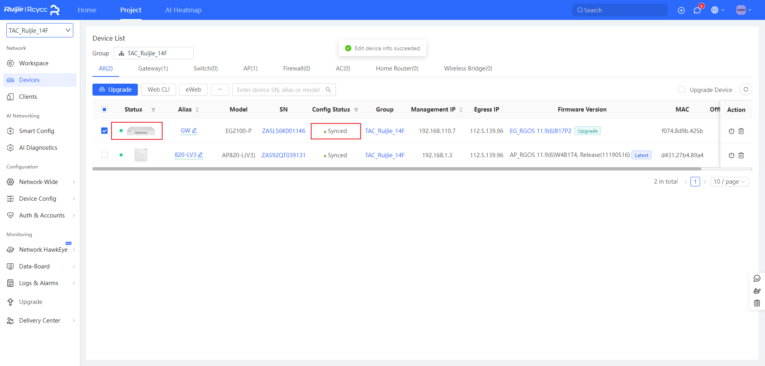765x366 pixels.
Task: Click the search magnifier in device search
Action: click(328, 90)
